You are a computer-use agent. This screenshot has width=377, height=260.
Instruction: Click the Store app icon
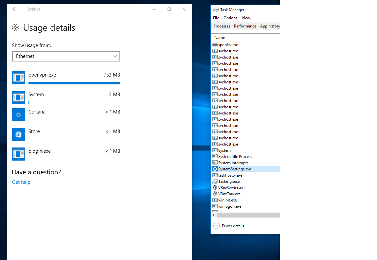tap(18, 134)
